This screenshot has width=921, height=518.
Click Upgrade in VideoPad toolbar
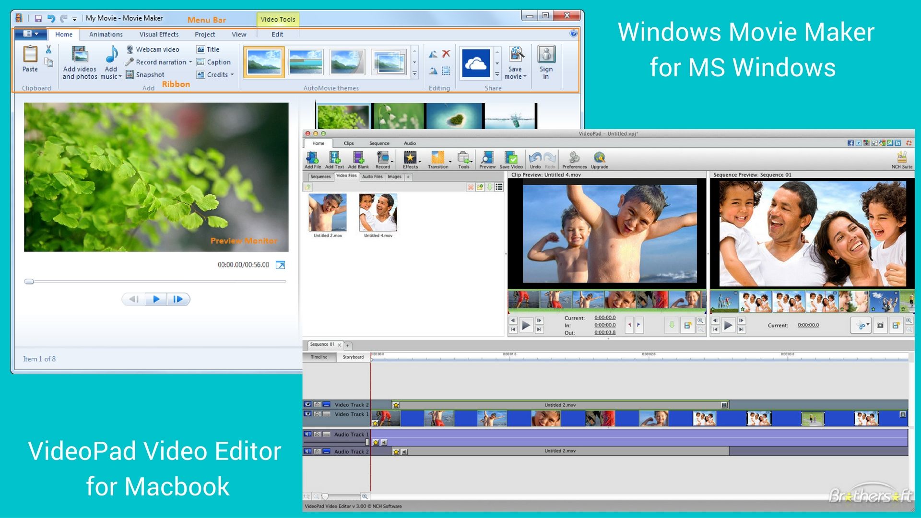pos(599,160)
